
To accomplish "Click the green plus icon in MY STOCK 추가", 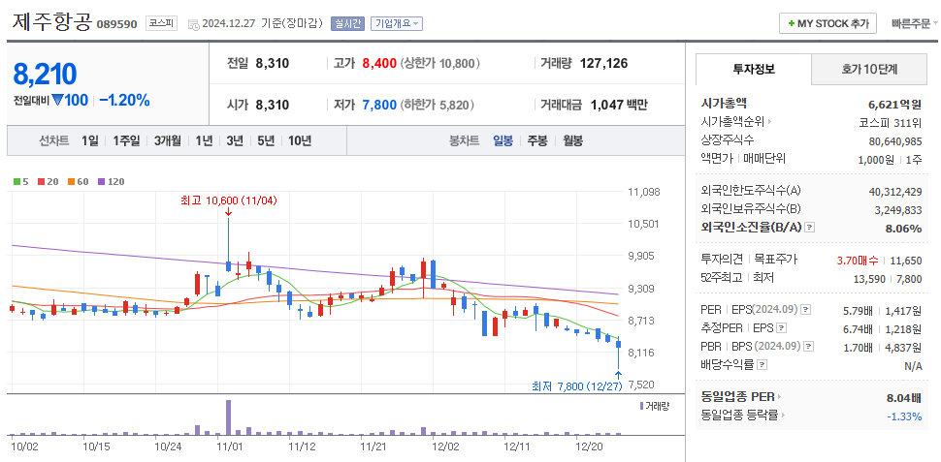I will pyautogui.click(x=792, y=24).
